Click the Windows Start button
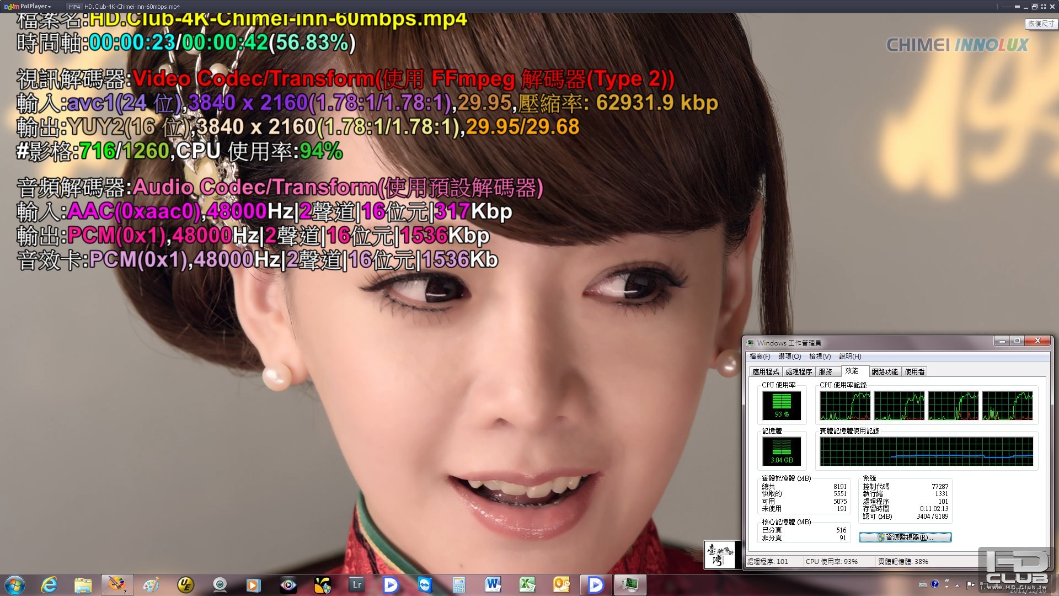 (x=15, y=584)
